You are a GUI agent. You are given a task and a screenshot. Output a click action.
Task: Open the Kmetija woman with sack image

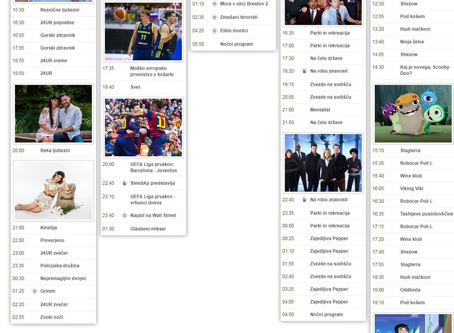(x=53, y=191)
